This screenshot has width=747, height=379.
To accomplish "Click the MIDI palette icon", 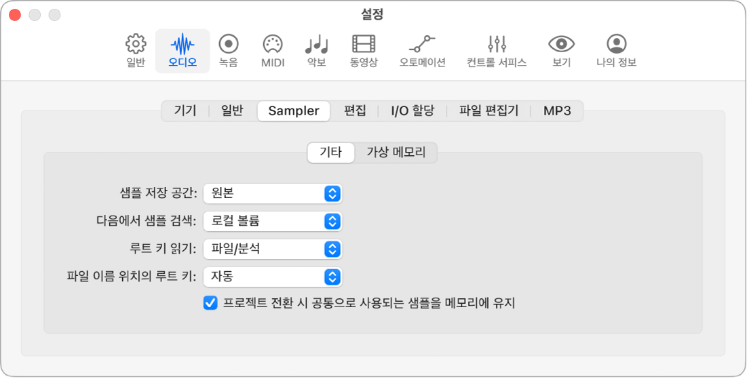I will click(273, 45).
